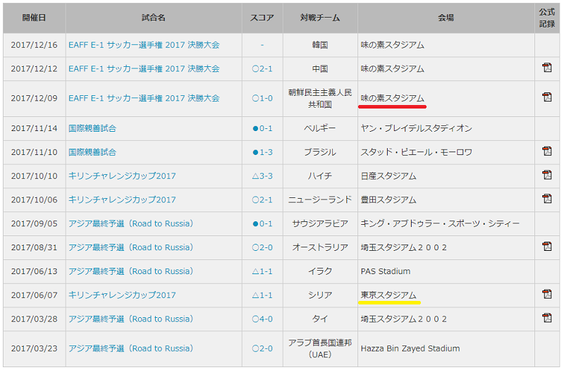Open PDF record for 2017/12/09 match
Screen dimensions: 564x370
coord(546,97)
